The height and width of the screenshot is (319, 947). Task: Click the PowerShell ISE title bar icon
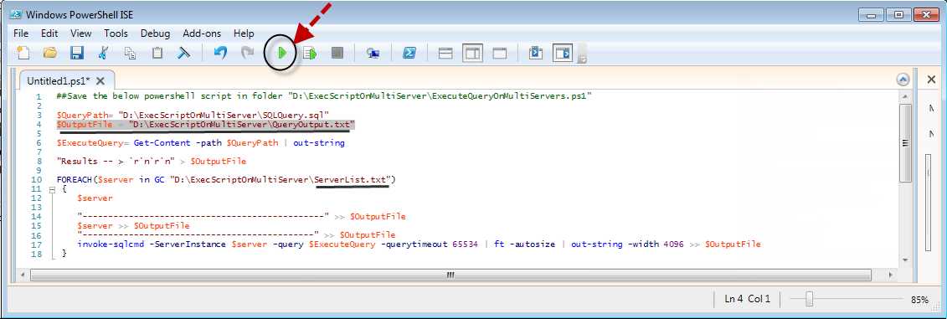click(x=16, y=14)
